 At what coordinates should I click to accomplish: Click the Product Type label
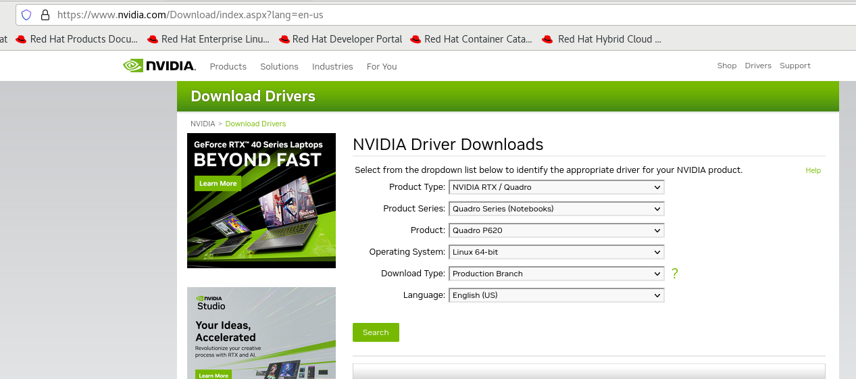tap(417, 187)
